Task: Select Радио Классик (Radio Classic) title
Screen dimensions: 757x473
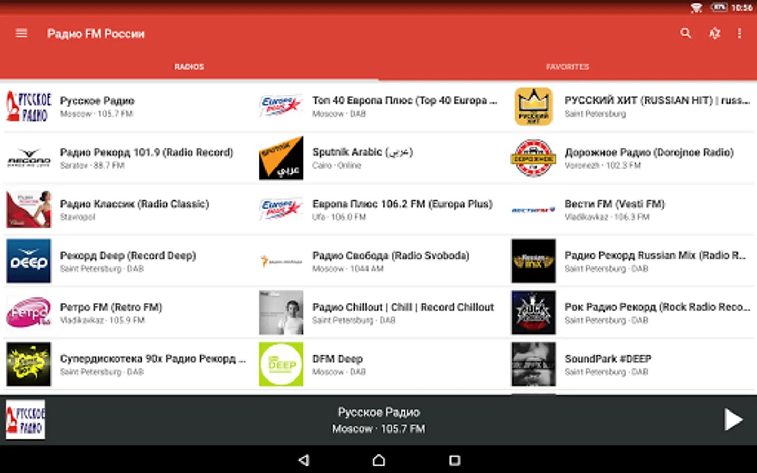Action: (x=135, y=203)
